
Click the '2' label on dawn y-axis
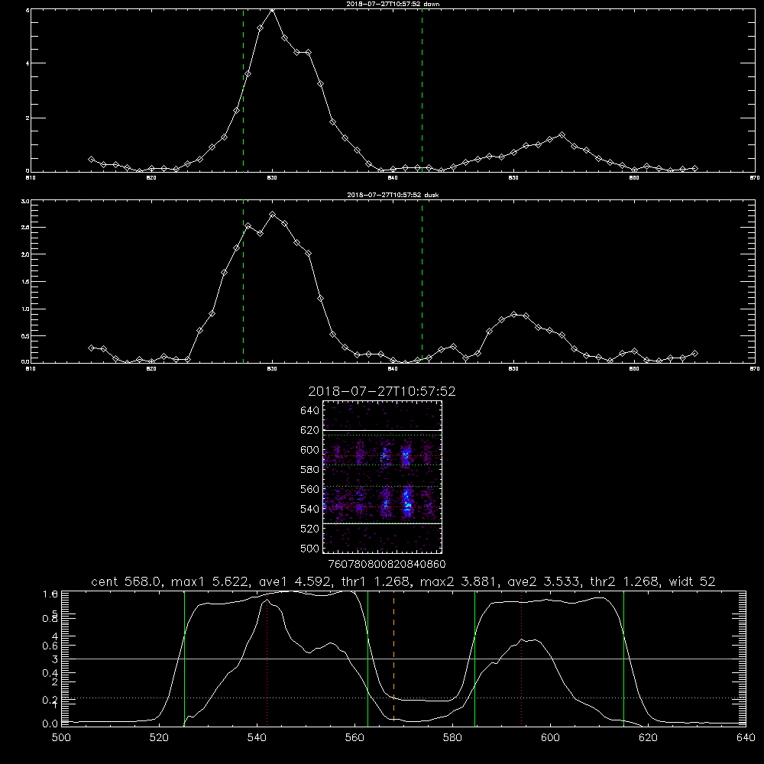tap(28, 118)
